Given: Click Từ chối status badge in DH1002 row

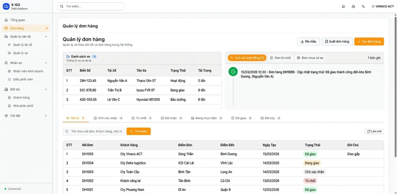Looking at the screenshot, I should click(x=310, y=181).
